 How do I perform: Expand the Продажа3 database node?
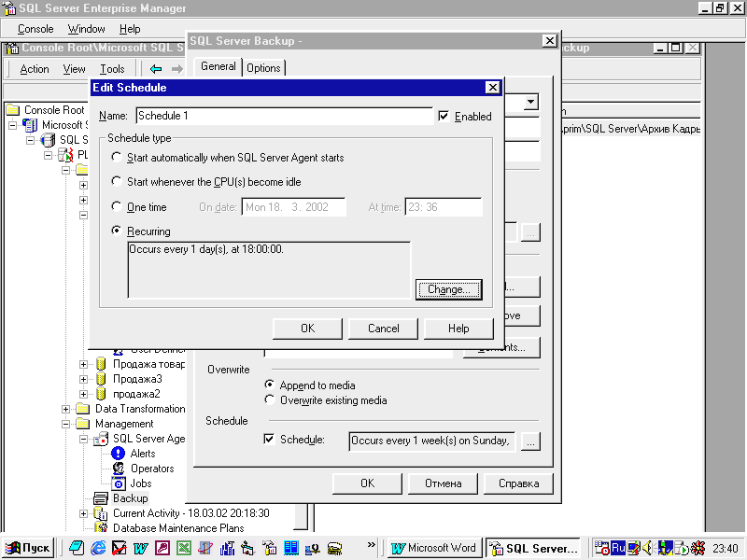click(x=83, y=379)
